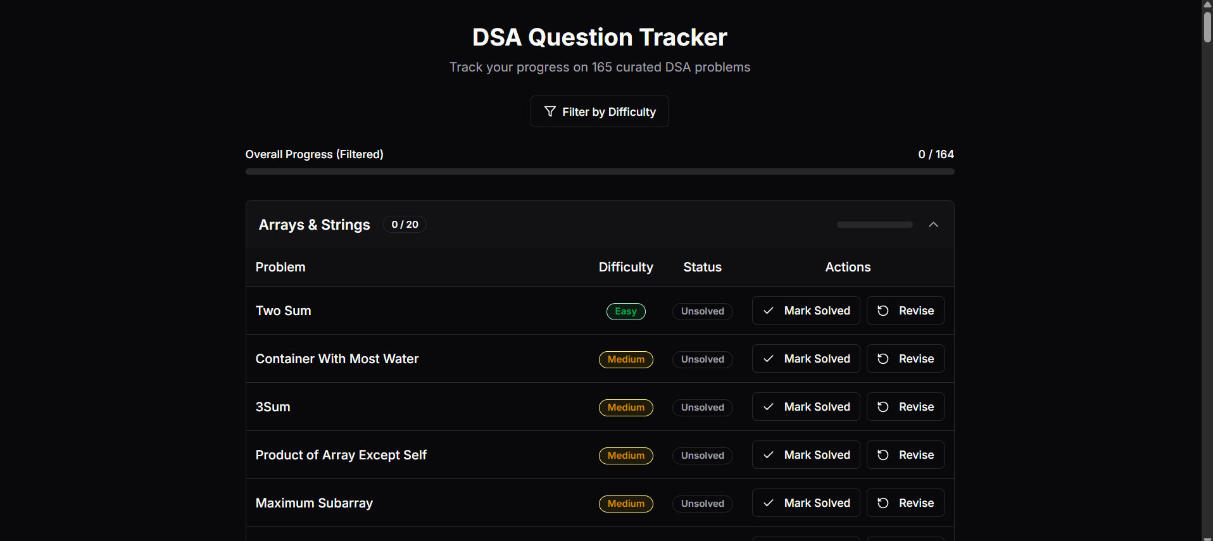1213x541 pixels.
Task: Open the Filter by Difficulty dropdown
Action: [x=600, y=111]
